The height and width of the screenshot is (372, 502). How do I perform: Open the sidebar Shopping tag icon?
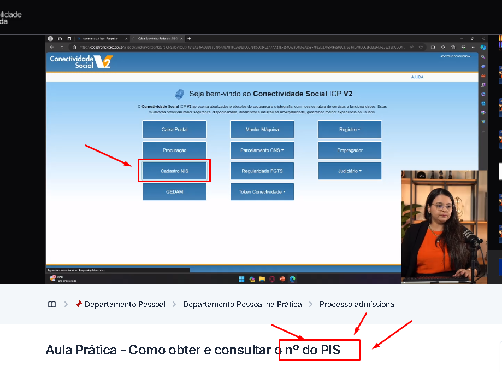pos(483,66)
